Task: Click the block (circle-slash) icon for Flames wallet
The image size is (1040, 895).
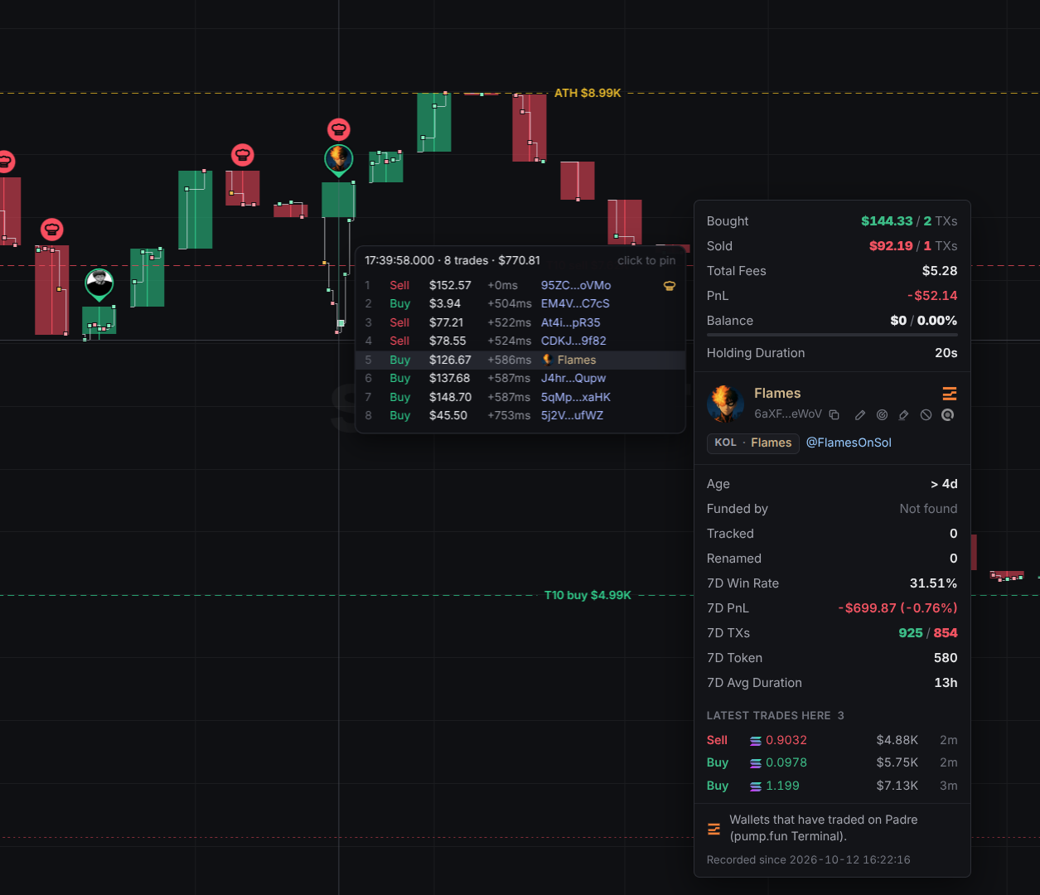Action: point(926,414)
